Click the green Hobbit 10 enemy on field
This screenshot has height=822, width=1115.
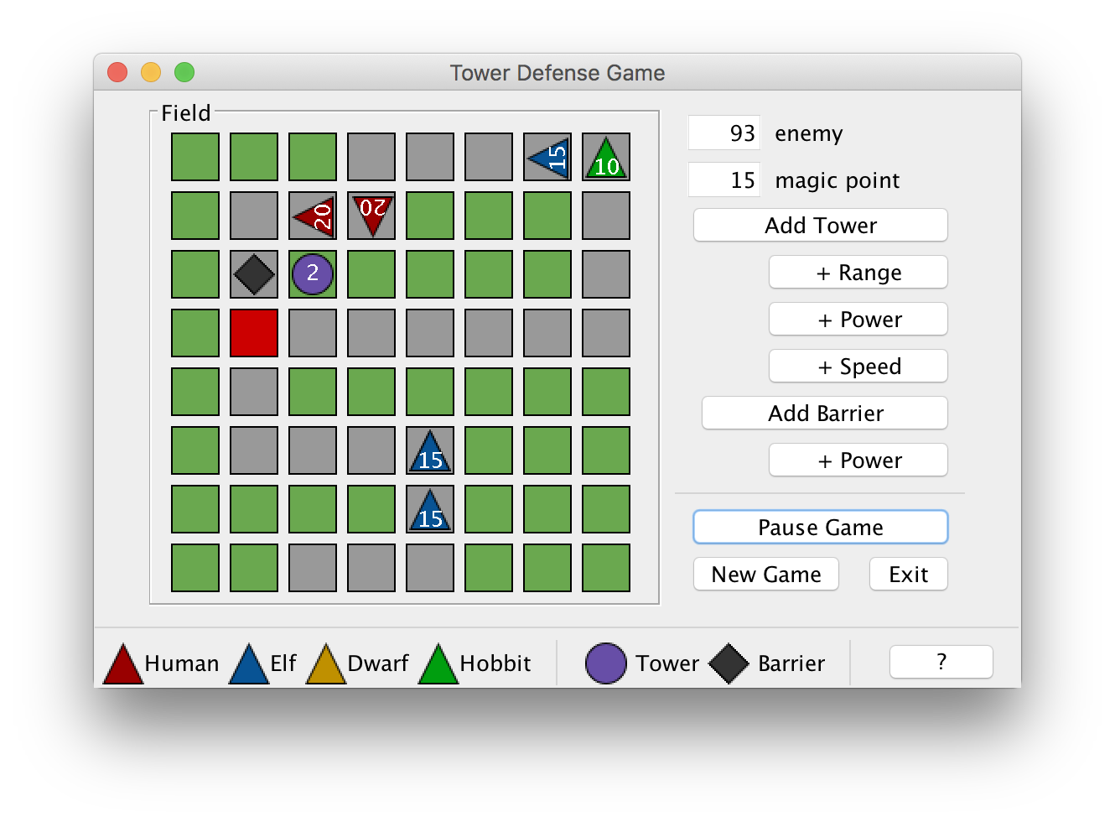tap(606, 157)
